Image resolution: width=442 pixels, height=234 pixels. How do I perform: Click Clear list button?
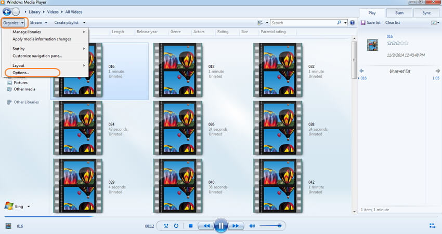[393, 22]
